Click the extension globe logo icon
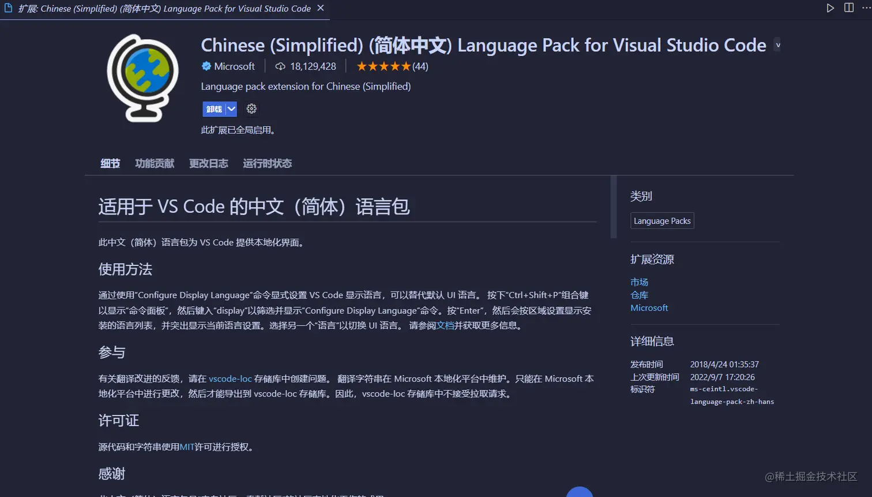The height and width of the screenshot is (497, 872). click(x=142, y=78)
